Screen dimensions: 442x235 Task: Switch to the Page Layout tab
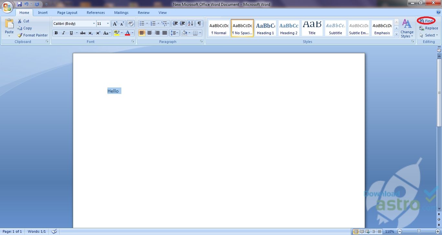coord(67,13)
